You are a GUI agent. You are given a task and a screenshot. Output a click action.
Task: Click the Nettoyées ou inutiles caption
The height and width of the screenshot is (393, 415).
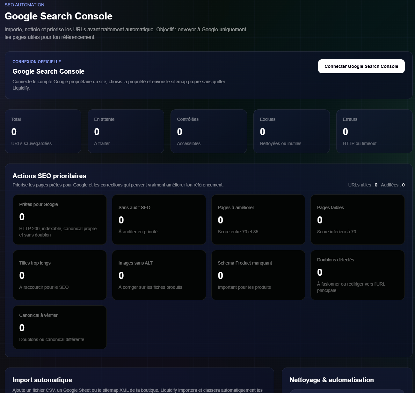[x=280, y=143]
